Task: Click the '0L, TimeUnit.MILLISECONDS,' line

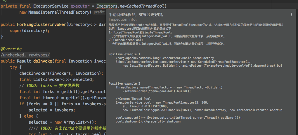Action: [145, 106]
